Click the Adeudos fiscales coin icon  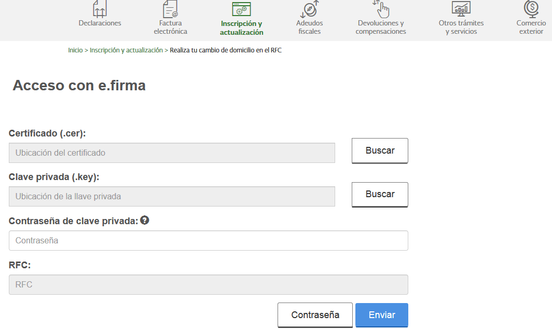[309, 9]
